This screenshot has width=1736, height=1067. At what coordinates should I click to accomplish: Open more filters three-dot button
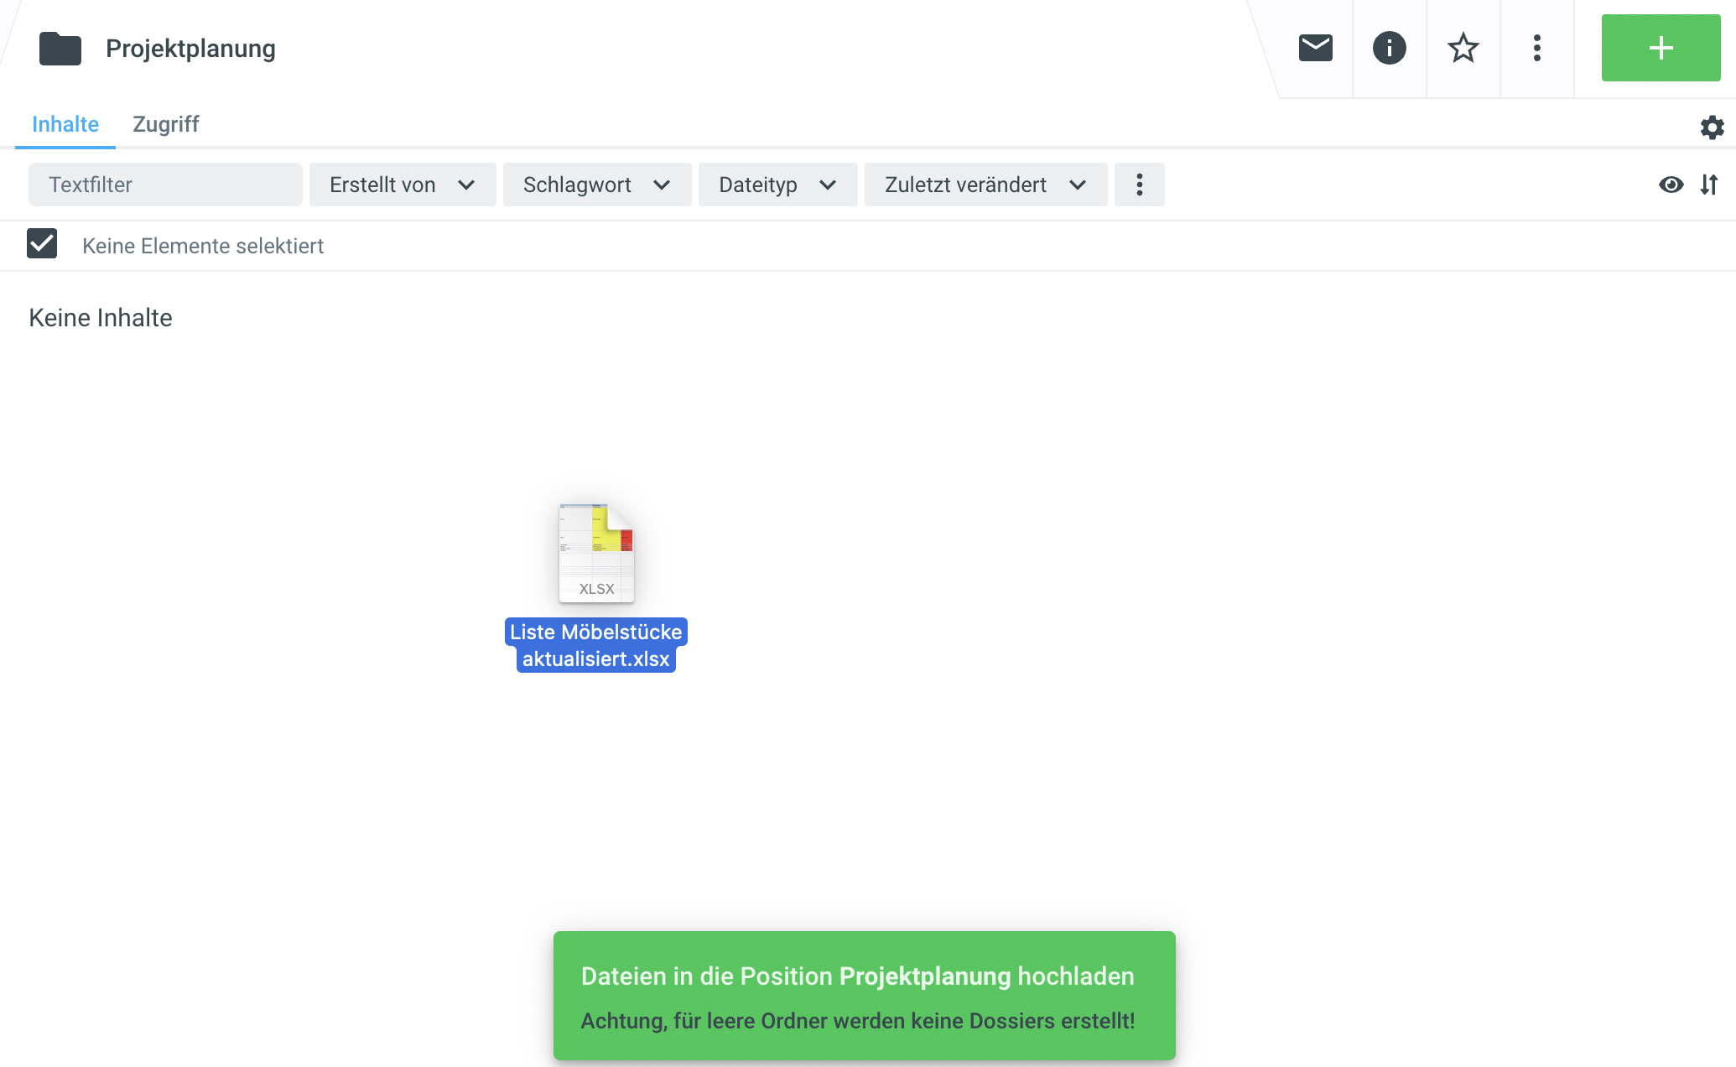1139,185
